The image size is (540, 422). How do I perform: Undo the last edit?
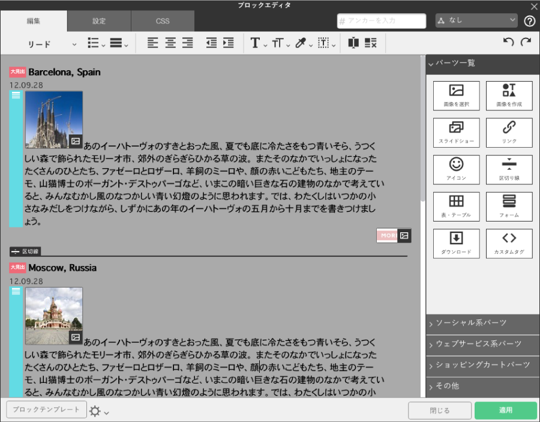click(x=508, y=43)
